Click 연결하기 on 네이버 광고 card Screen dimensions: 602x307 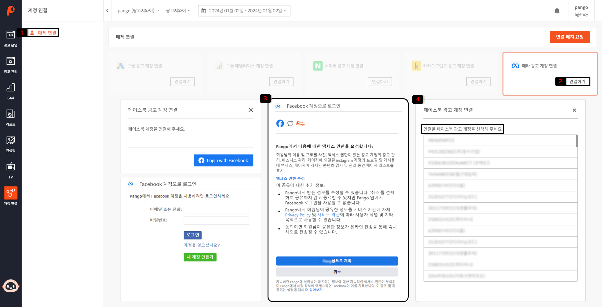click(380, 81)
